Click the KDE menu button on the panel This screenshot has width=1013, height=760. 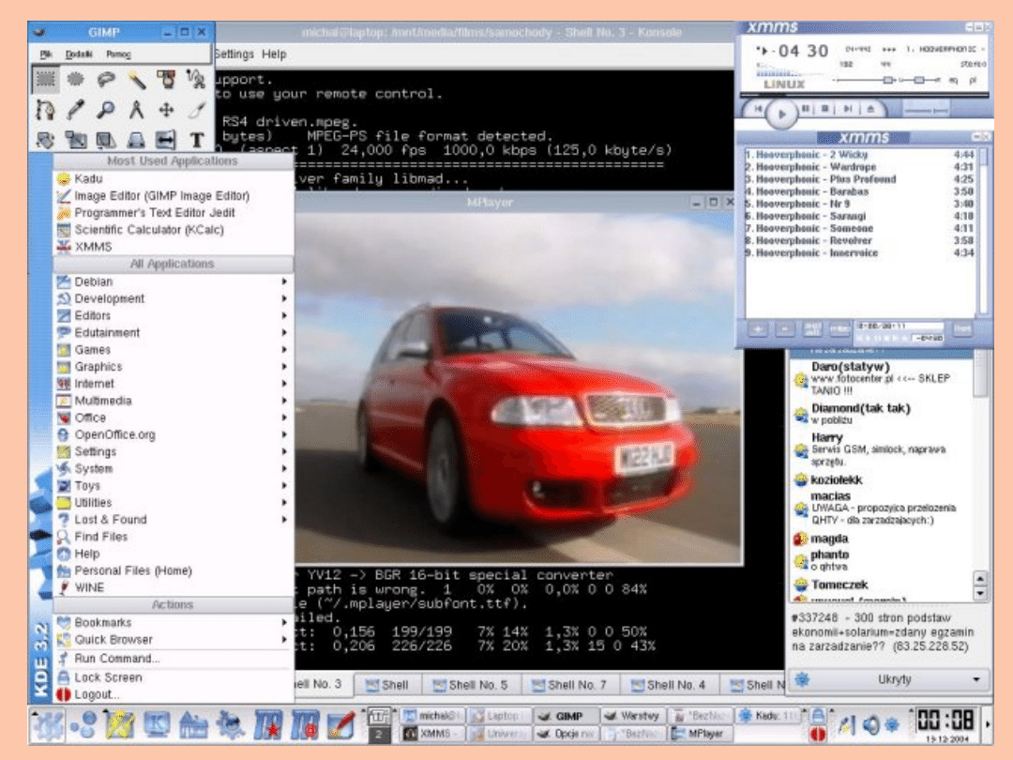pos(47,724)
